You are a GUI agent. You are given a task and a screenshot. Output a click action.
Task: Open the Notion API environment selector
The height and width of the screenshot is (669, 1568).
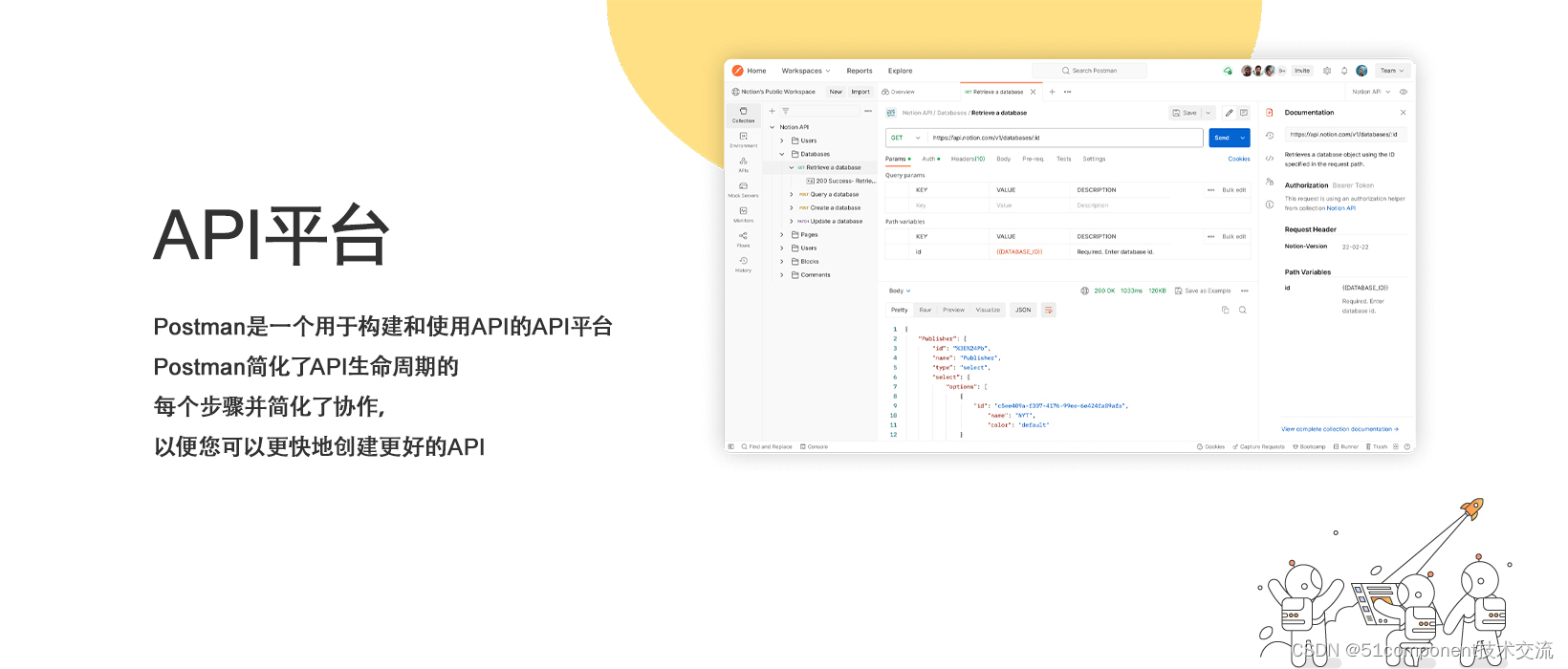coord(1370,92)
